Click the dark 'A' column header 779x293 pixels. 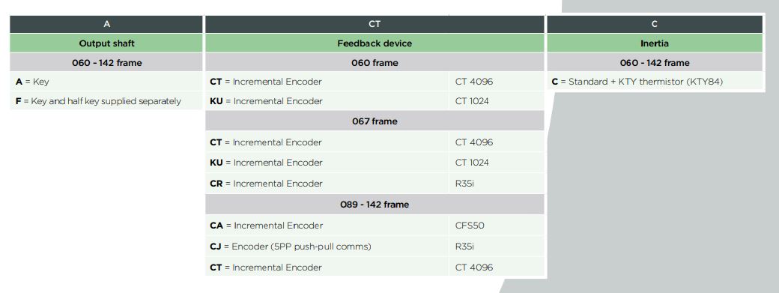tap(106, 24)
